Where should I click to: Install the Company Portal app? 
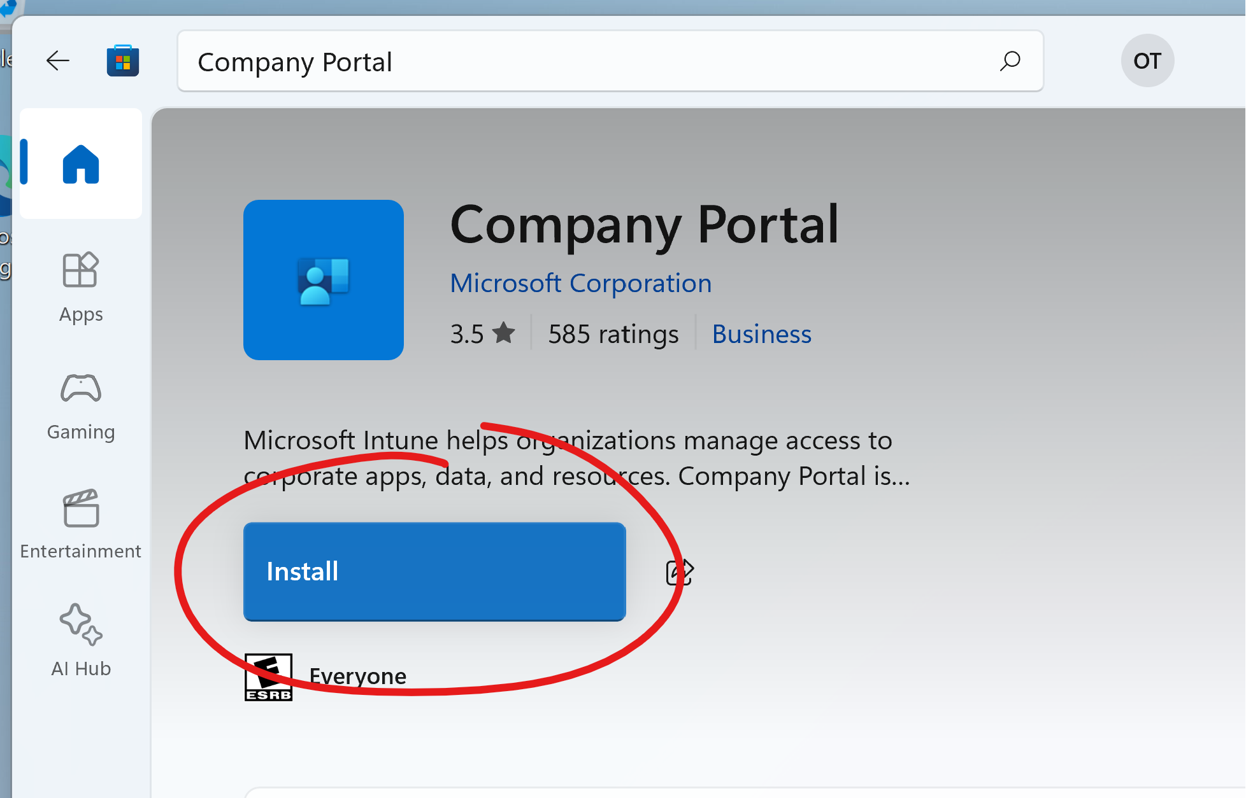click(434, 571)
